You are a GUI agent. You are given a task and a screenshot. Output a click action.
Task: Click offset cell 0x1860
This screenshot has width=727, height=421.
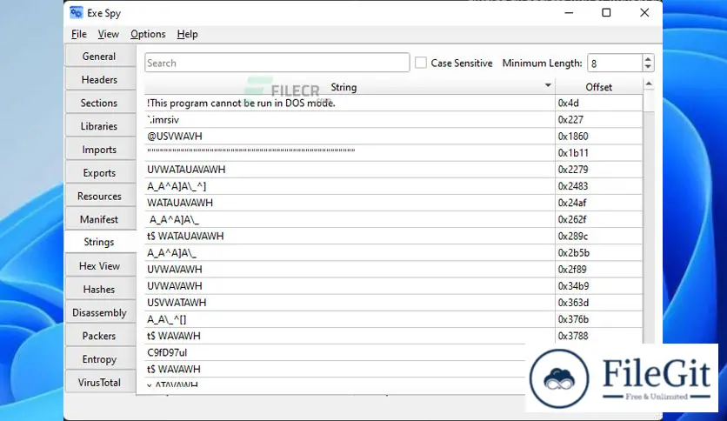click(598, 137)
